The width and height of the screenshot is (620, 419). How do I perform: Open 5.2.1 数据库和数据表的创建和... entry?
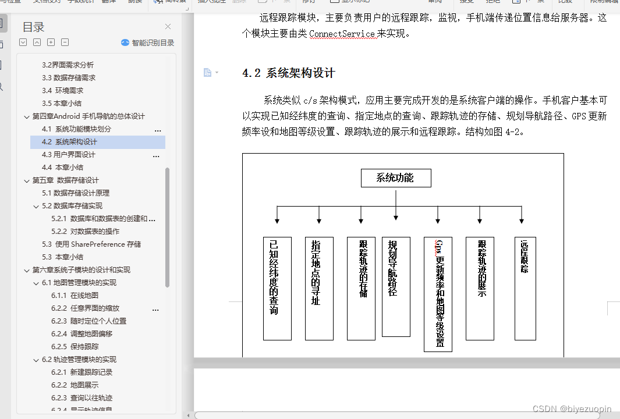coord(103,219)
